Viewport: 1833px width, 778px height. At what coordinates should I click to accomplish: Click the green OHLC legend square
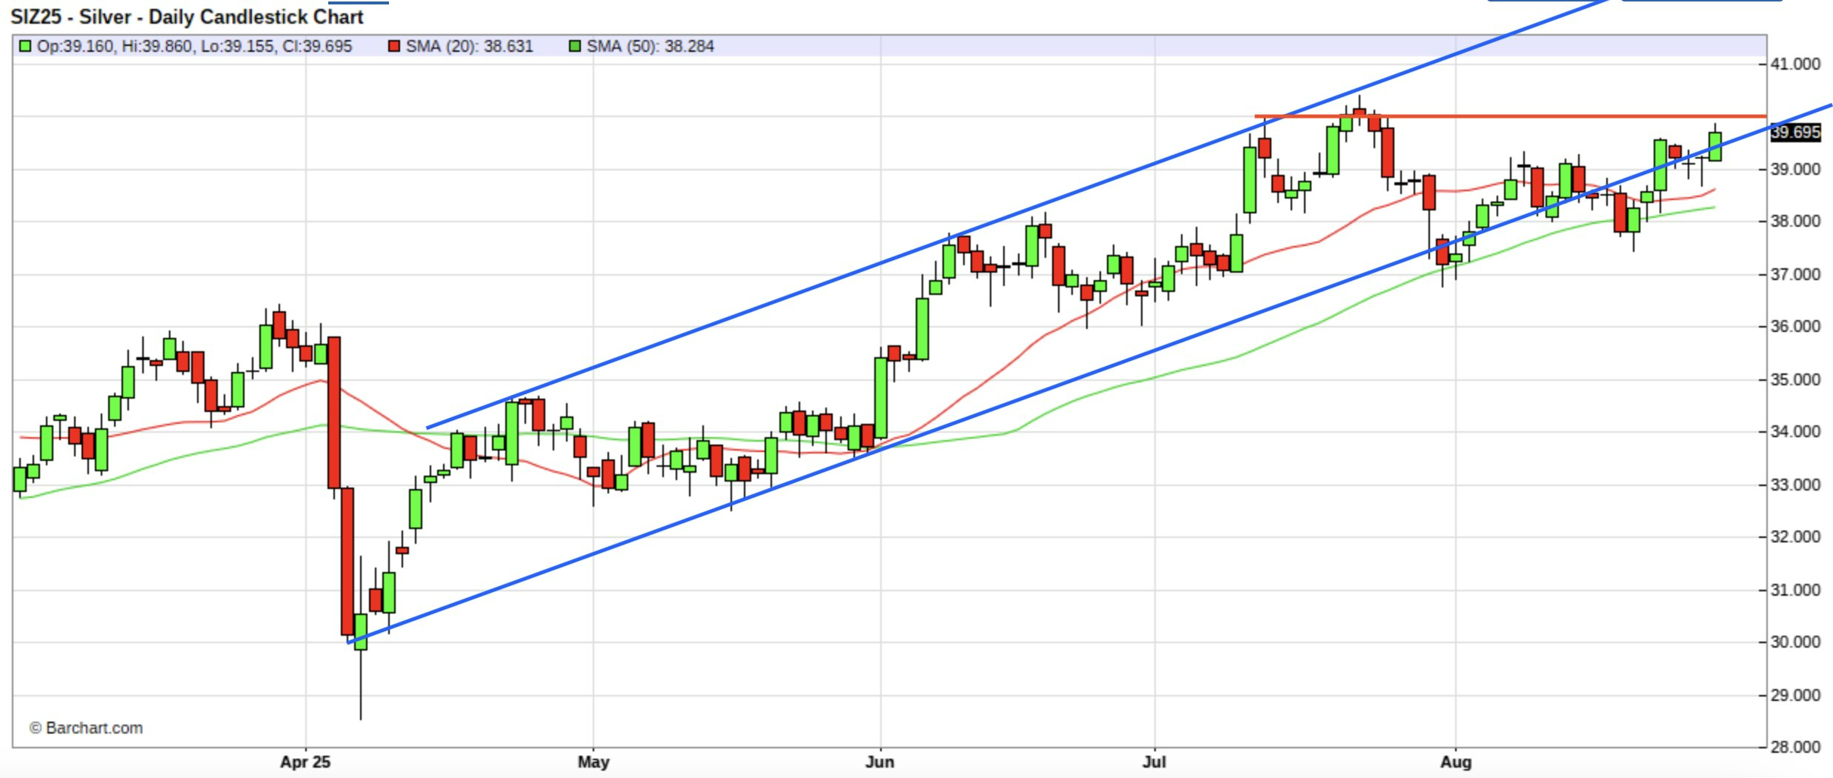pyautogui.click(x=25, y=47)
